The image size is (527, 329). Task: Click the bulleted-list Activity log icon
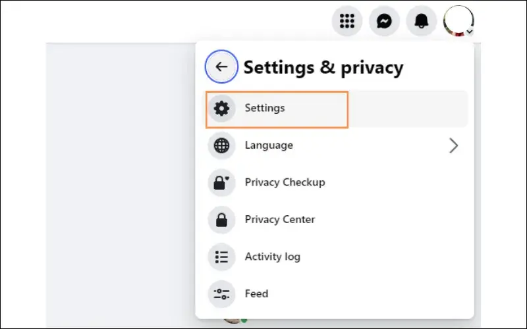click(221, 257)
